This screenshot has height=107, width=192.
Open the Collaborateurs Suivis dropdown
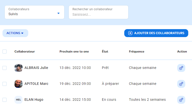pyautogui.click(x=34, y=12)
